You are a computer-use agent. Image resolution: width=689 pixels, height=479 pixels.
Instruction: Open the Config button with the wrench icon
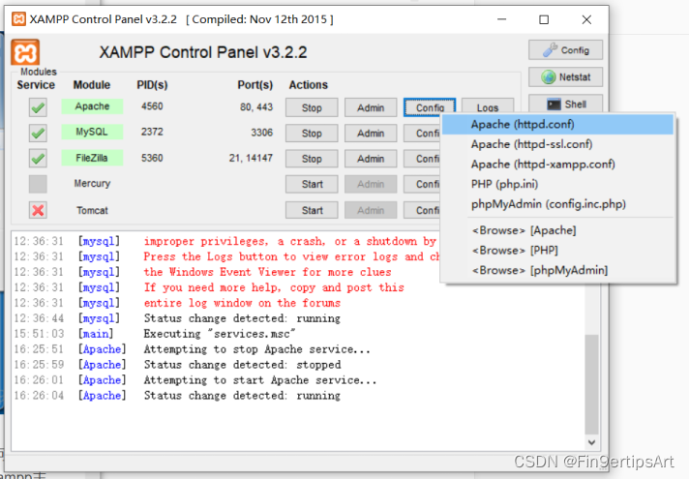coord(565,50)
